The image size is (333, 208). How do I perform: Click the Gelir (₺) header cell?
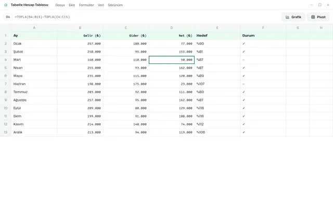pyautogui.click(x=80, y=35)
